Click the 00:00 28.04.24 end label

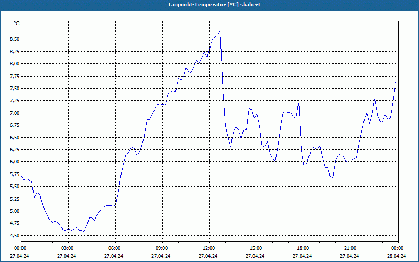tap(396, 252)
